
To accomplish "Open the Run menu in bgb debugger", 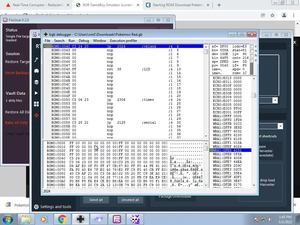I will [x=71, y=40].
